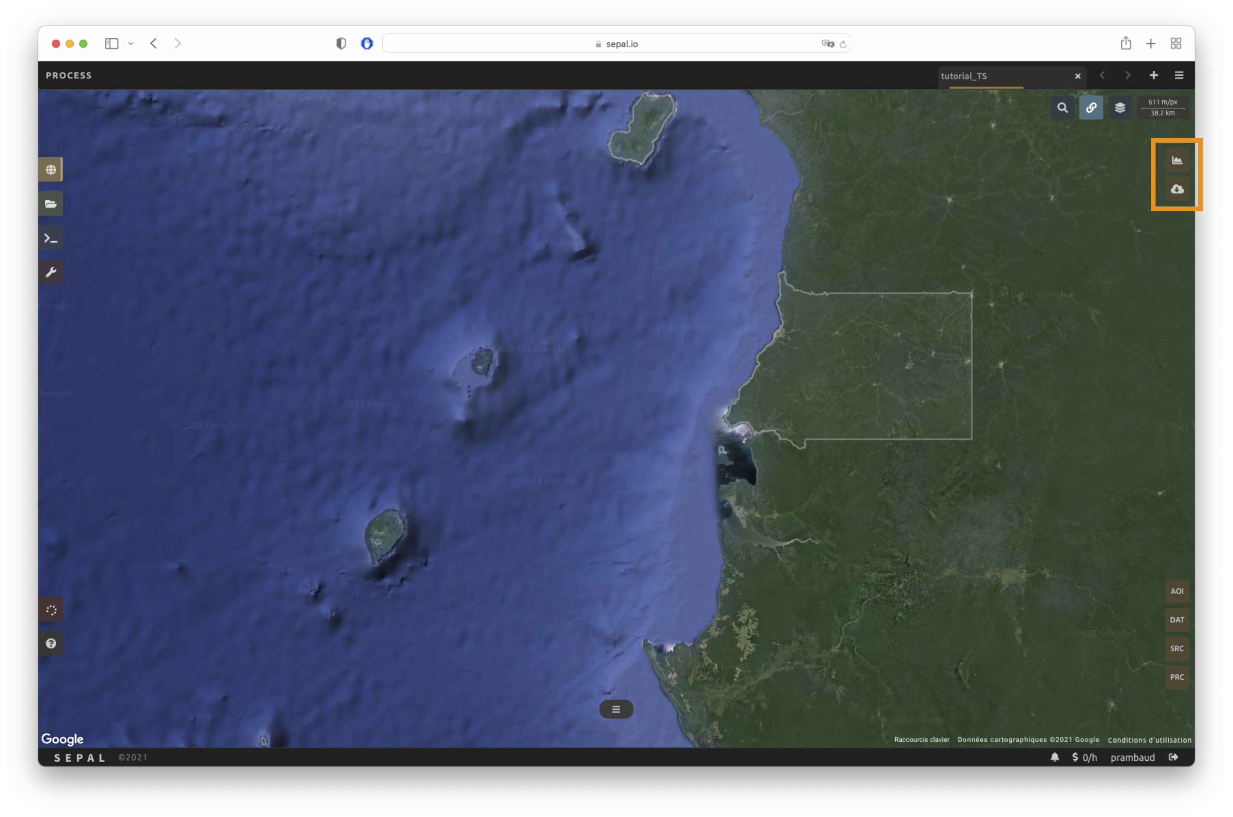Click the map search magnifier icon
The image size is (1233, 817).
1062,108
